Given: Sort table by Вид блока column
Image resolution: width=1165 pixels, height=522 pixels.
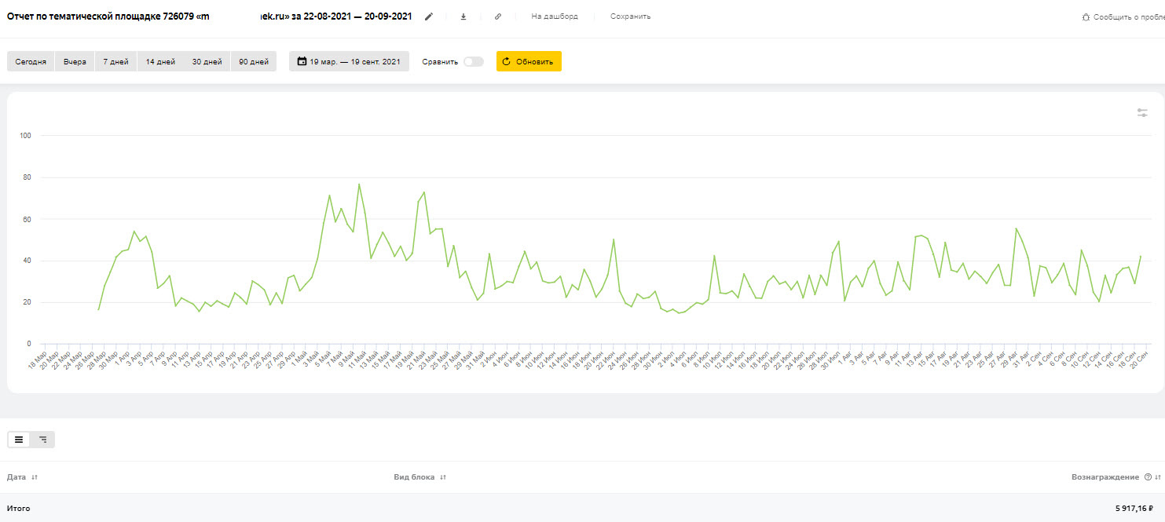Looking at the screenshot, I should [x=443, y=477].
